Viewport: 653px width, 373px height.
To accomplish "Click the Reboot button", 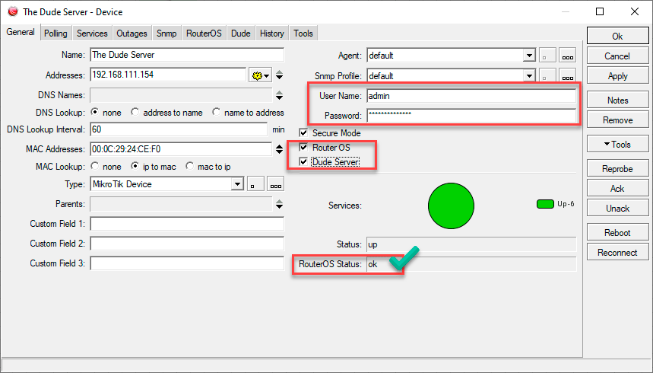I will tap(617, 232).
